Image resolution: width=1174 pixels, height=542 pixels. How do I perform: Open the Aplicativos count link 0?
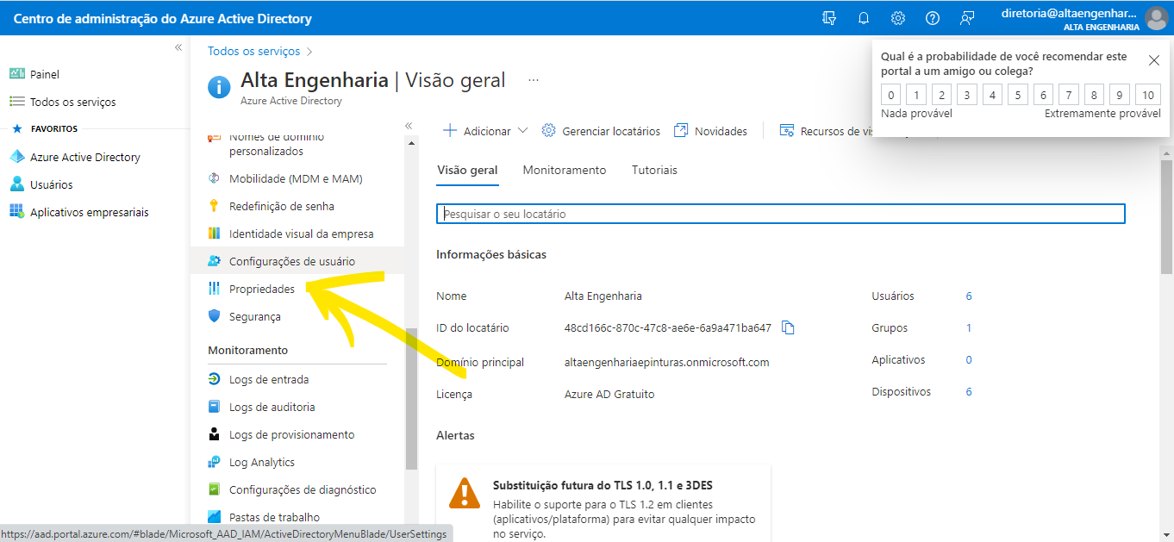[969, 359]
